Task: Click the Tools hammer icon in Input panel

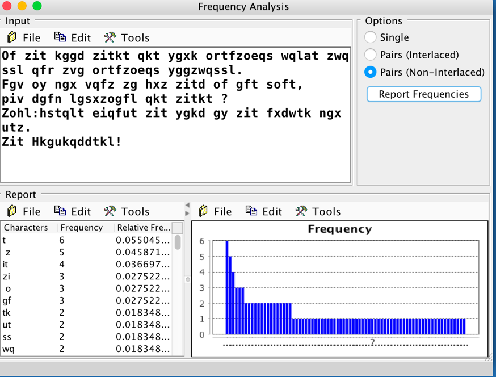Action: (110, 37)
